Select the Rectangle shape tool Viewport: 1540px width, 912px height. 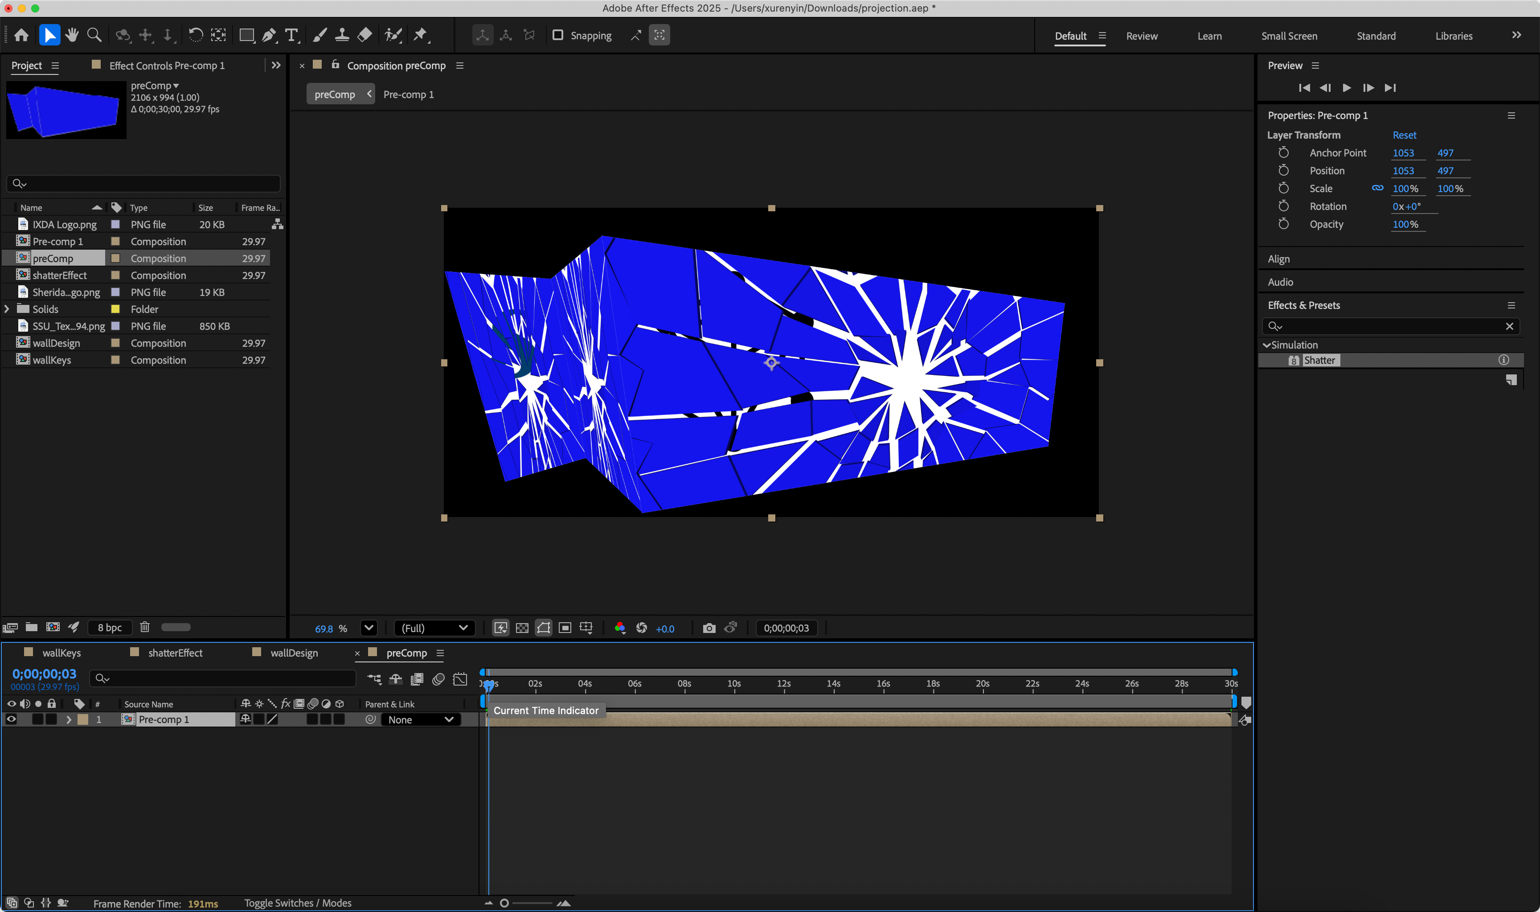(246, 35)
